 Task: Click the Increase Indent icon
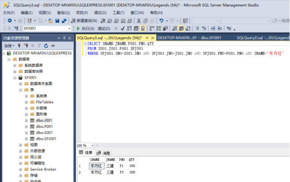pyautogui.click(x=220, y=29)
